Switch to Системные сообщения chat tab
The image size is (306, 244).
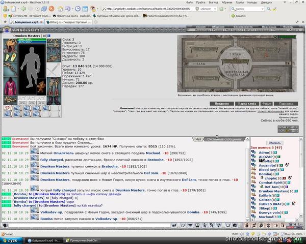224,139
